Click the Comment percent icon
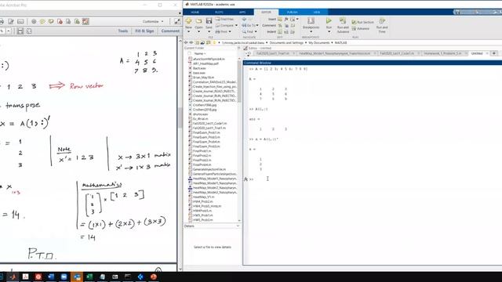The height and width of the screenshot is (282, 502). [280, 26]
